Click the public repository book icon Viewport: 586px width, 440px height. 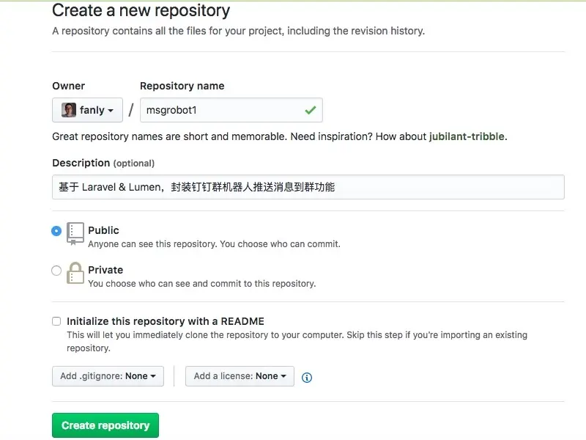tap(75, 234)
